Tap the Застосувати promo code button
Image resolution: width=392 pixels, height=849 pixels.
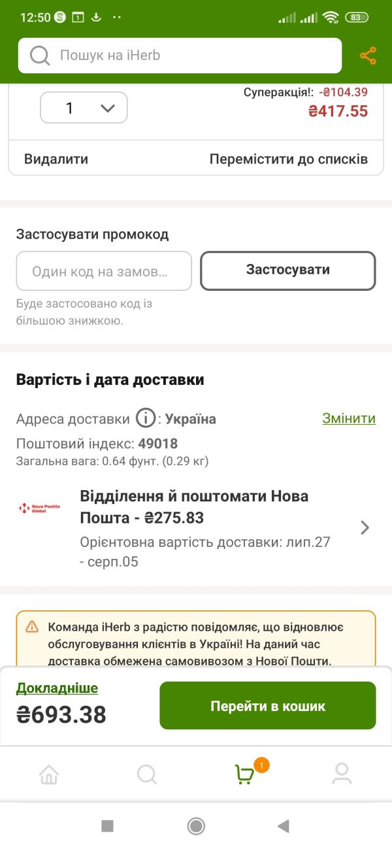coord(288,271)
